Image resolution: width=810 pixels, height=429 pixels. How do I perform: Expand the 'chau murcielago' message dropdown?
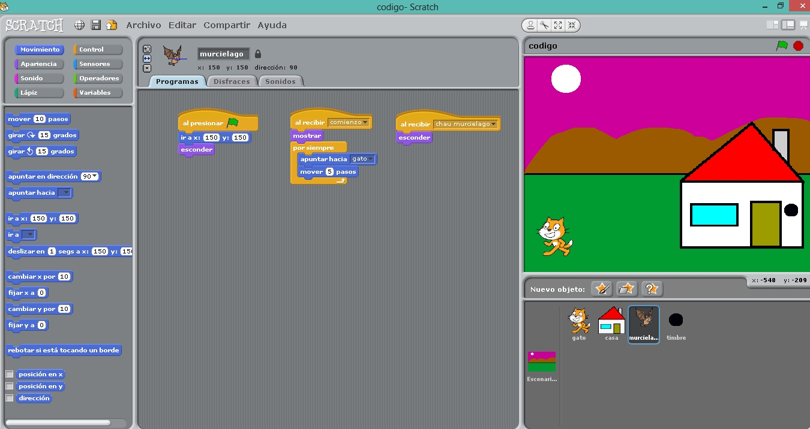pyautogui.click(x=493, y=124)
